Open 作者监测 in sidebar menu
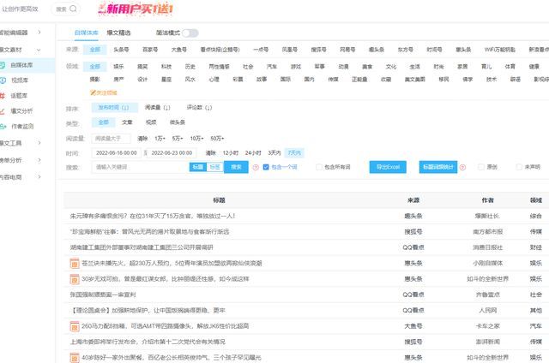The image size is (549, 363). click(x=22, y=127)
